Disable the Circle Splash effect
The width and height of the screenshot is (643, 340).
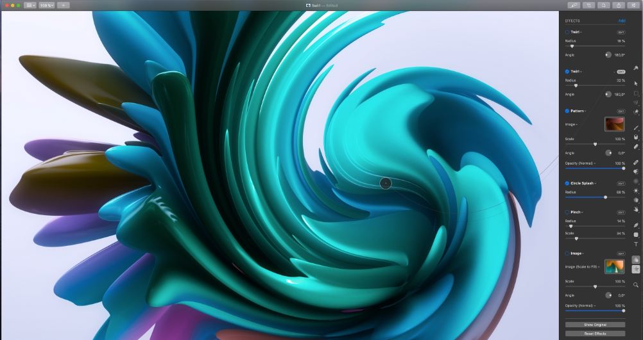[567, 183]
